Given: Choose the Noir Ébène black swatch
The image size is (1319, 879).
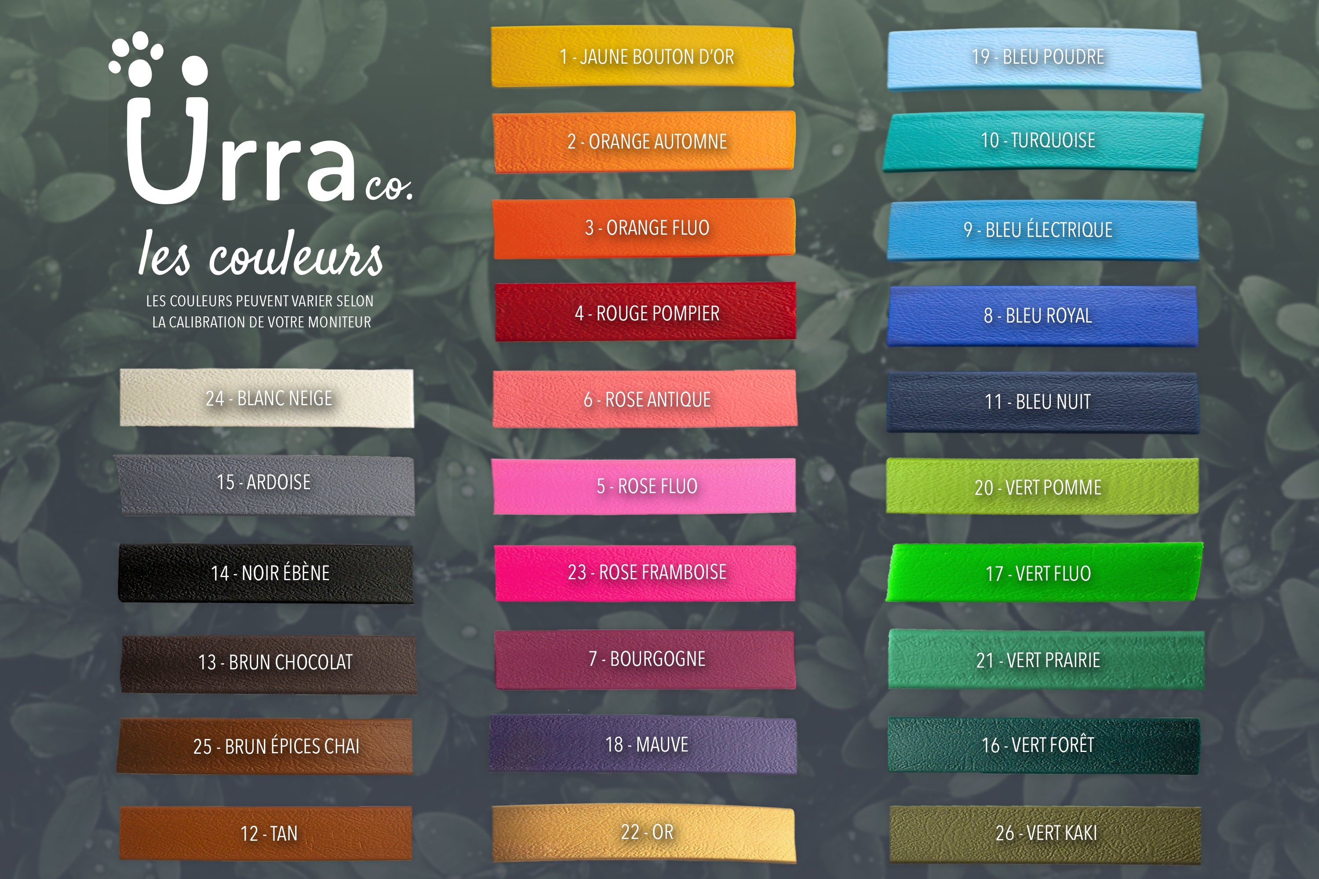Looking at the screenshot, I should [x=266, y=574].
